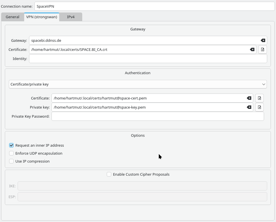Toggle Request an inner IP address
The image size is (276, 222).
[11, 145]
